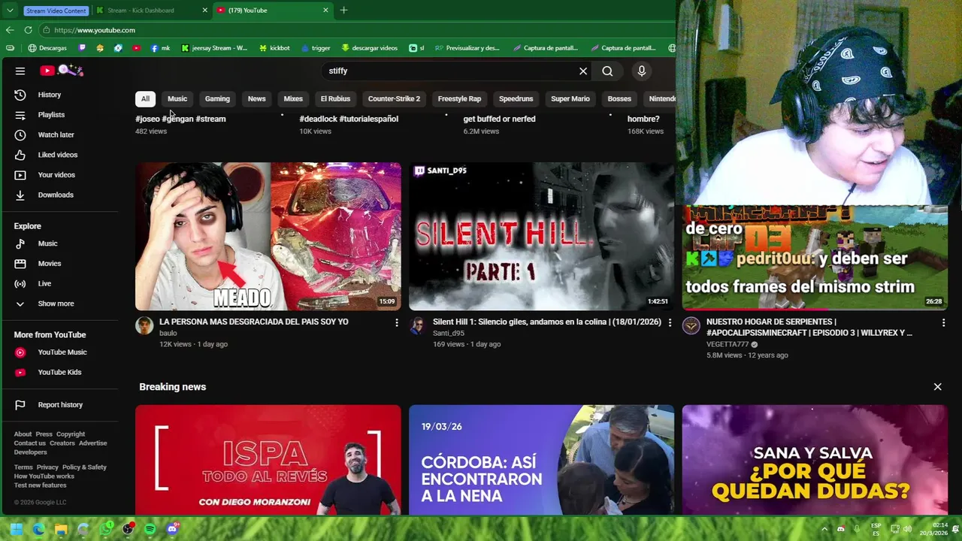Select the Bosses filter chip
The image size is (962, 541).
619,98
